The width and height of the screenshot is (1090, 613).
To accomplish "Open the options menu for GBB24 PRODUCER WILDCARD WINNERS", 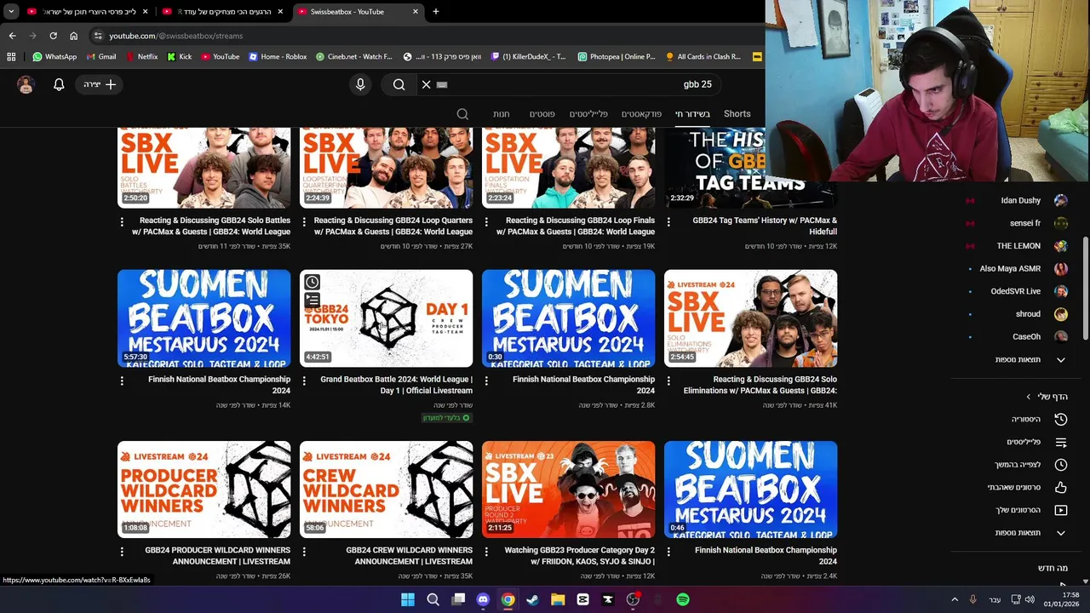I will click(122, 552).
